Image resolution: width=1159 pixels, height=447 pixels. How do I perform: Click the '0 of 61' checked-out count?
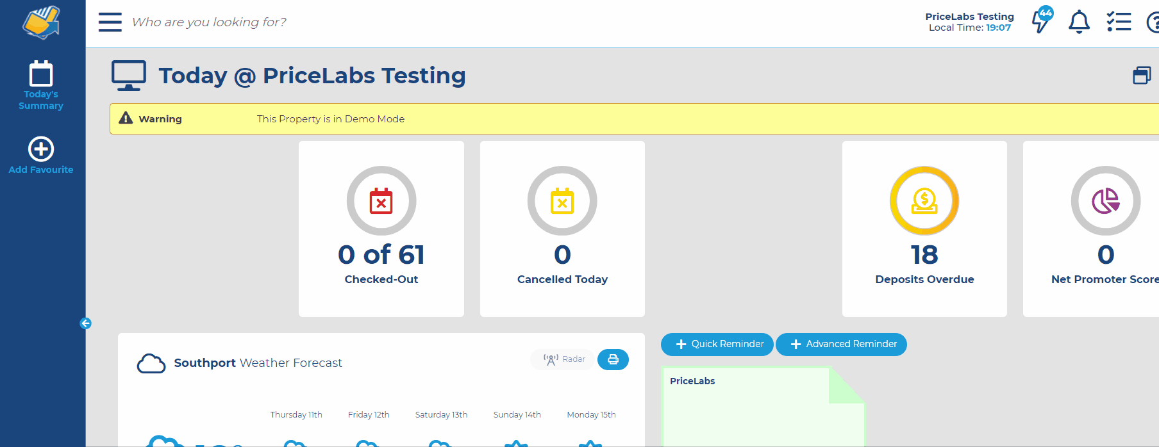click(381, 255)
